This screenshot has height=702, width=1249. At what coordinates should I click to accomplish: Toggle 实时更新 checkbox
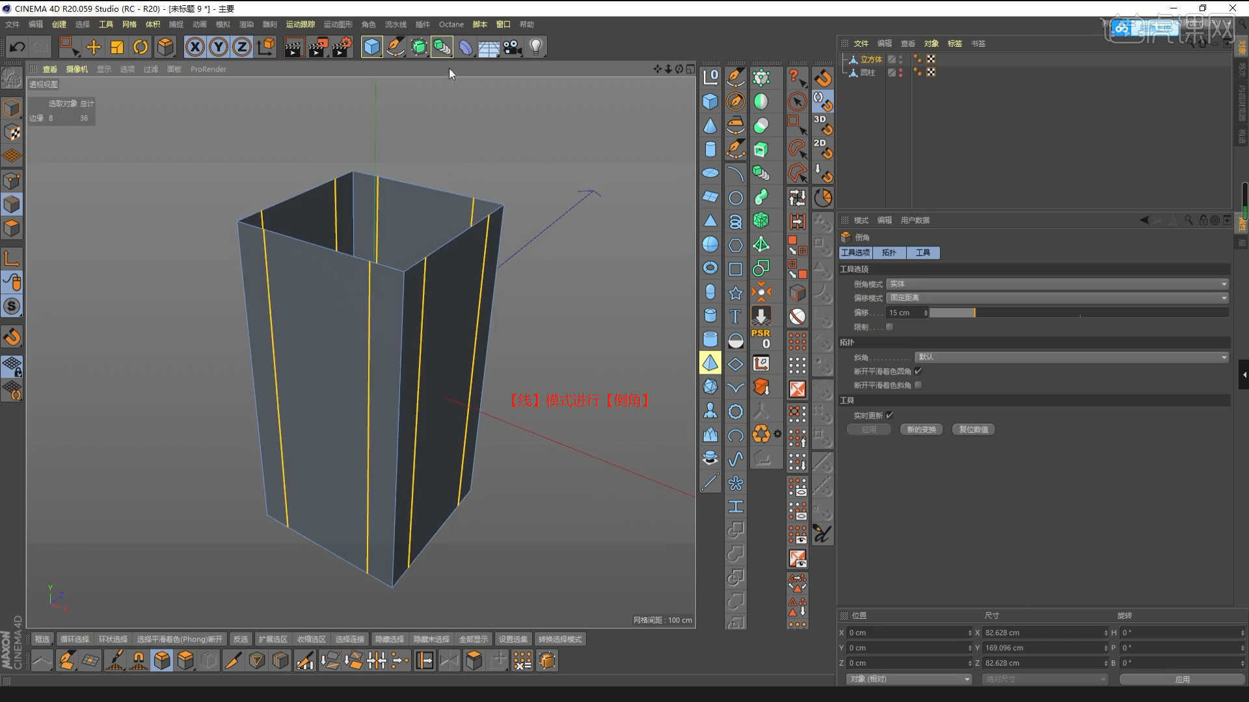click(889, 415)
